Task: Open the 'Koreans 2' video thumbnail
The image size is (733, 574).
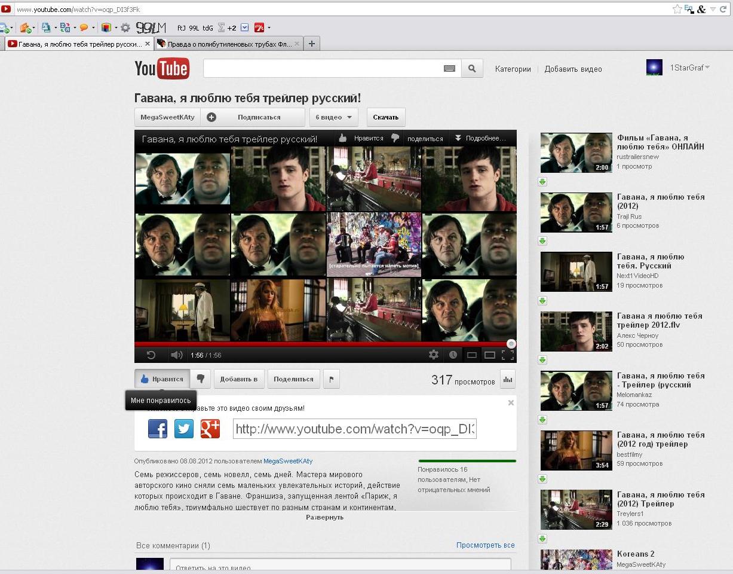Action: tap(576, 560)
